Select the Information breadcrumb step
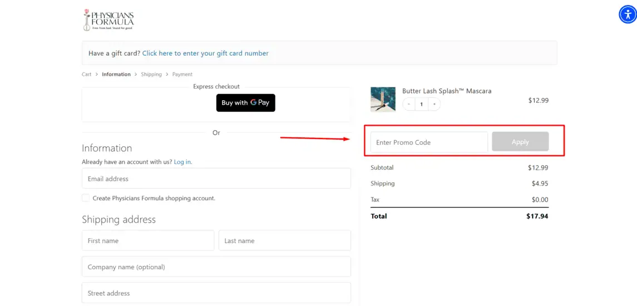 pyautogui.click(x=116, y=75)
